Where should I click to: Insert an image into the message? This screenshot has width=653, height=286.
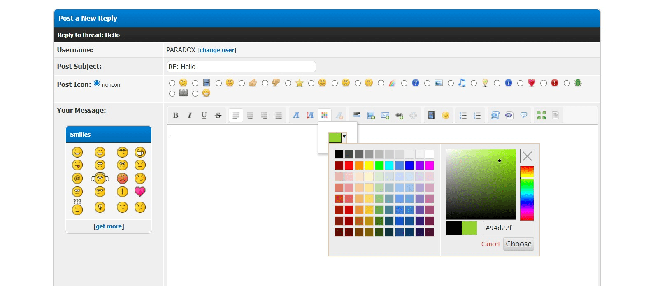point(371,116)
